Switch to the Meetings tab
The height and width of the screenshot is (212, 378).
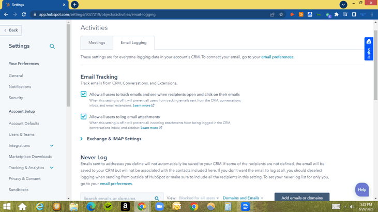point(97,43)
